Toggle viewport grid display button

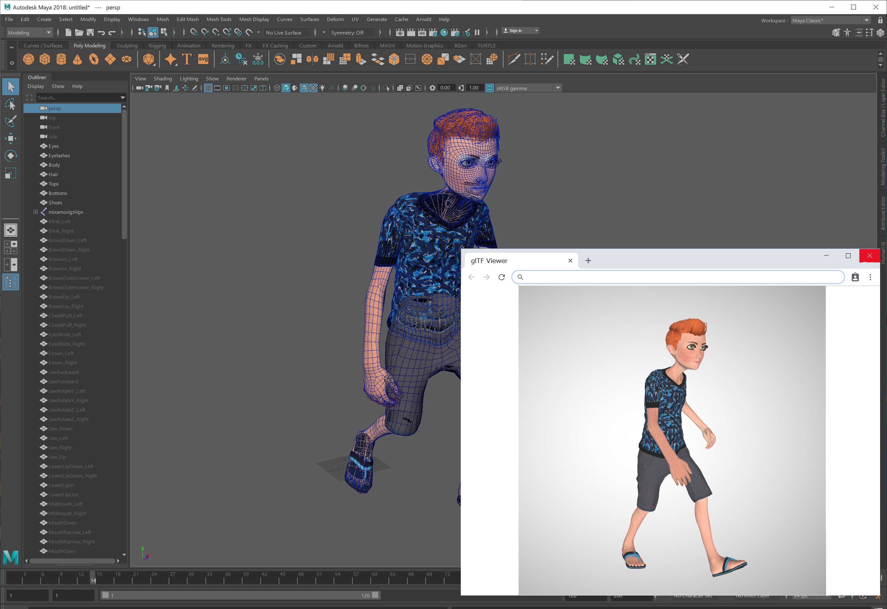coord(208,88)
